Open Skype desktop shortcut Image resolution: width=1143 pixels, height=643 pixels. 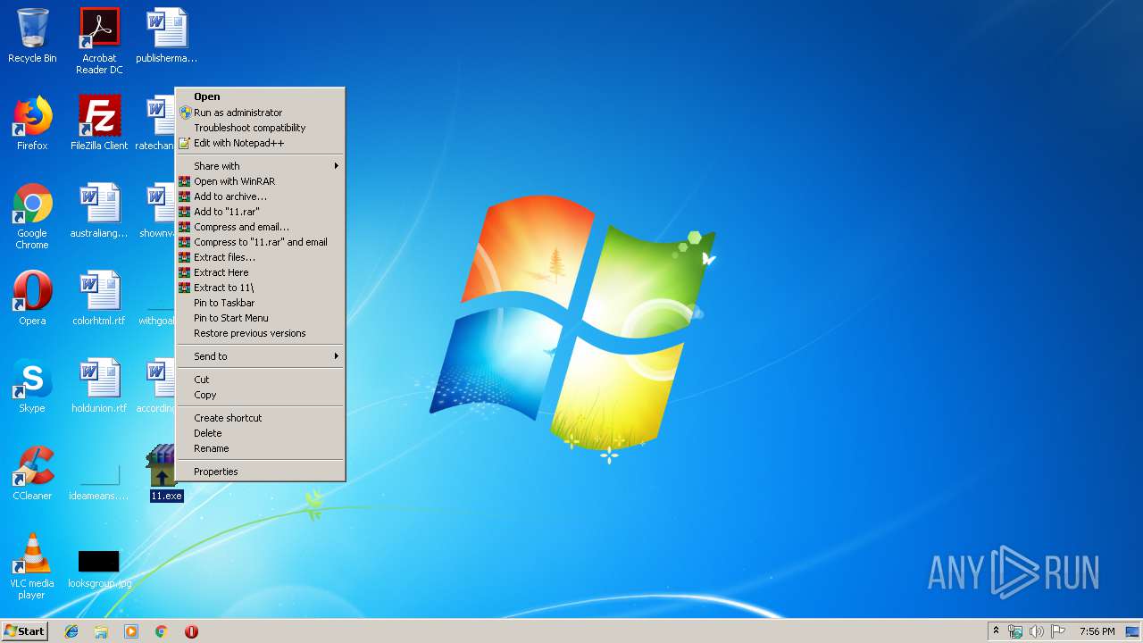coord(32,386)
